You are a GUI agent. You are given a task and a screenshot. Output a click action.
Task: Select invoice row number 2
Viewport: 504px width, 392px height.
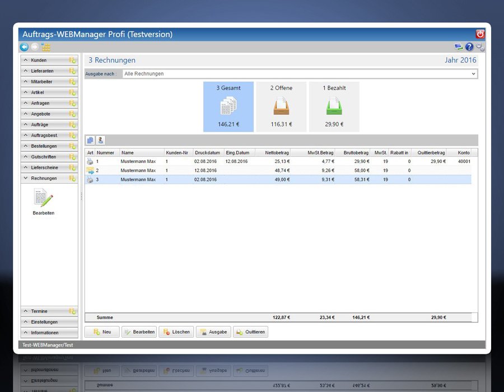click(x=224, y=170)
